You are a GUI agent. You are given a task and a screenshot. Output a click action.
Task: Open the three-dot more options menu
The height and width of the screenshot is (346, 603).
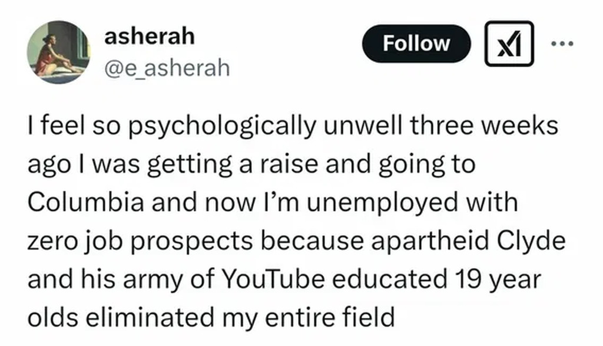tap(565, 44)
